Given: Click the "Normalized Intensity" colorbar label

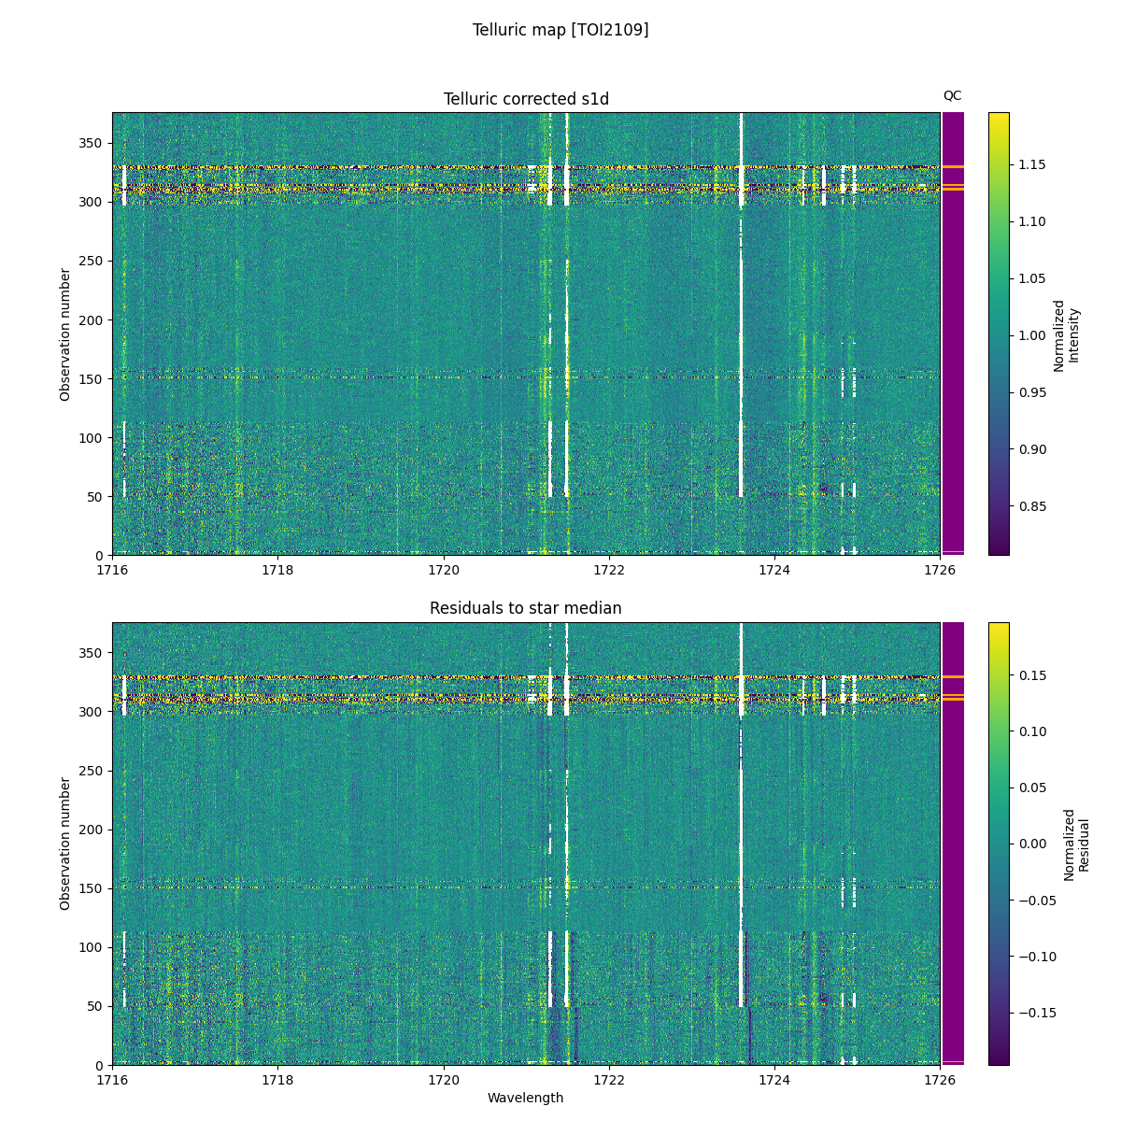Looking at the screenshot, I should [x=1066, y=334].
